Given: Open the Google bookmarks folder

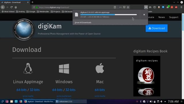Looking at the screenshot, I should point(31,12).
